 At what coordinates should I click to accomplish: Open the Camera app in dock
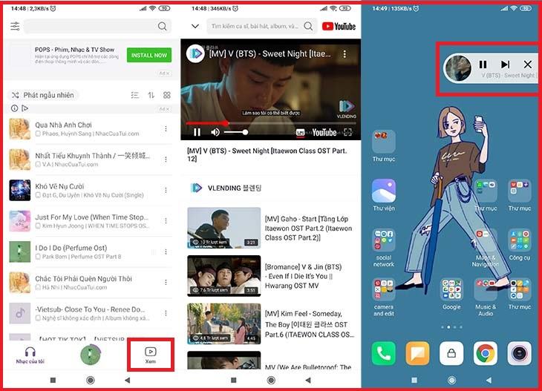point(520,353)
